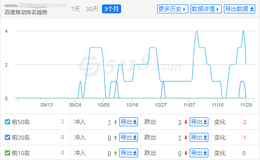Image resolution: width=260 pixels, height=160 pixels.
Task: Click the 前20名 current blue value 0
Action: 62,137
